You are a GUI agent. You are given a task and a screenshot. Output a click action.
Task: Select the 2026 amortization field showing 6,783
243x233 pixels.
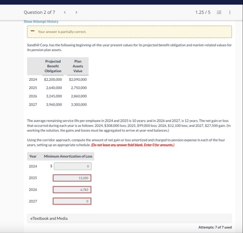72,190
